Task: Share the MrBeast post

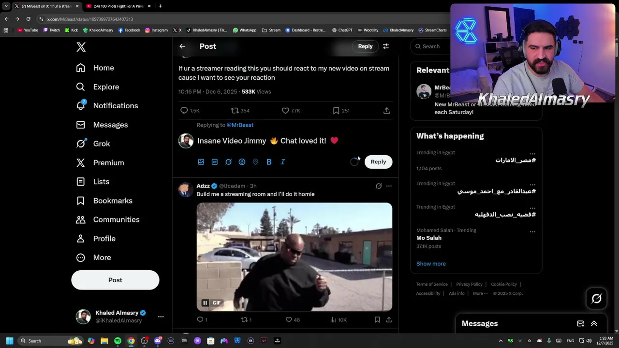Action: point(387,111)
